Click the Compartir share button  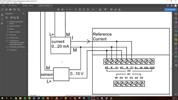pos(170,10)
